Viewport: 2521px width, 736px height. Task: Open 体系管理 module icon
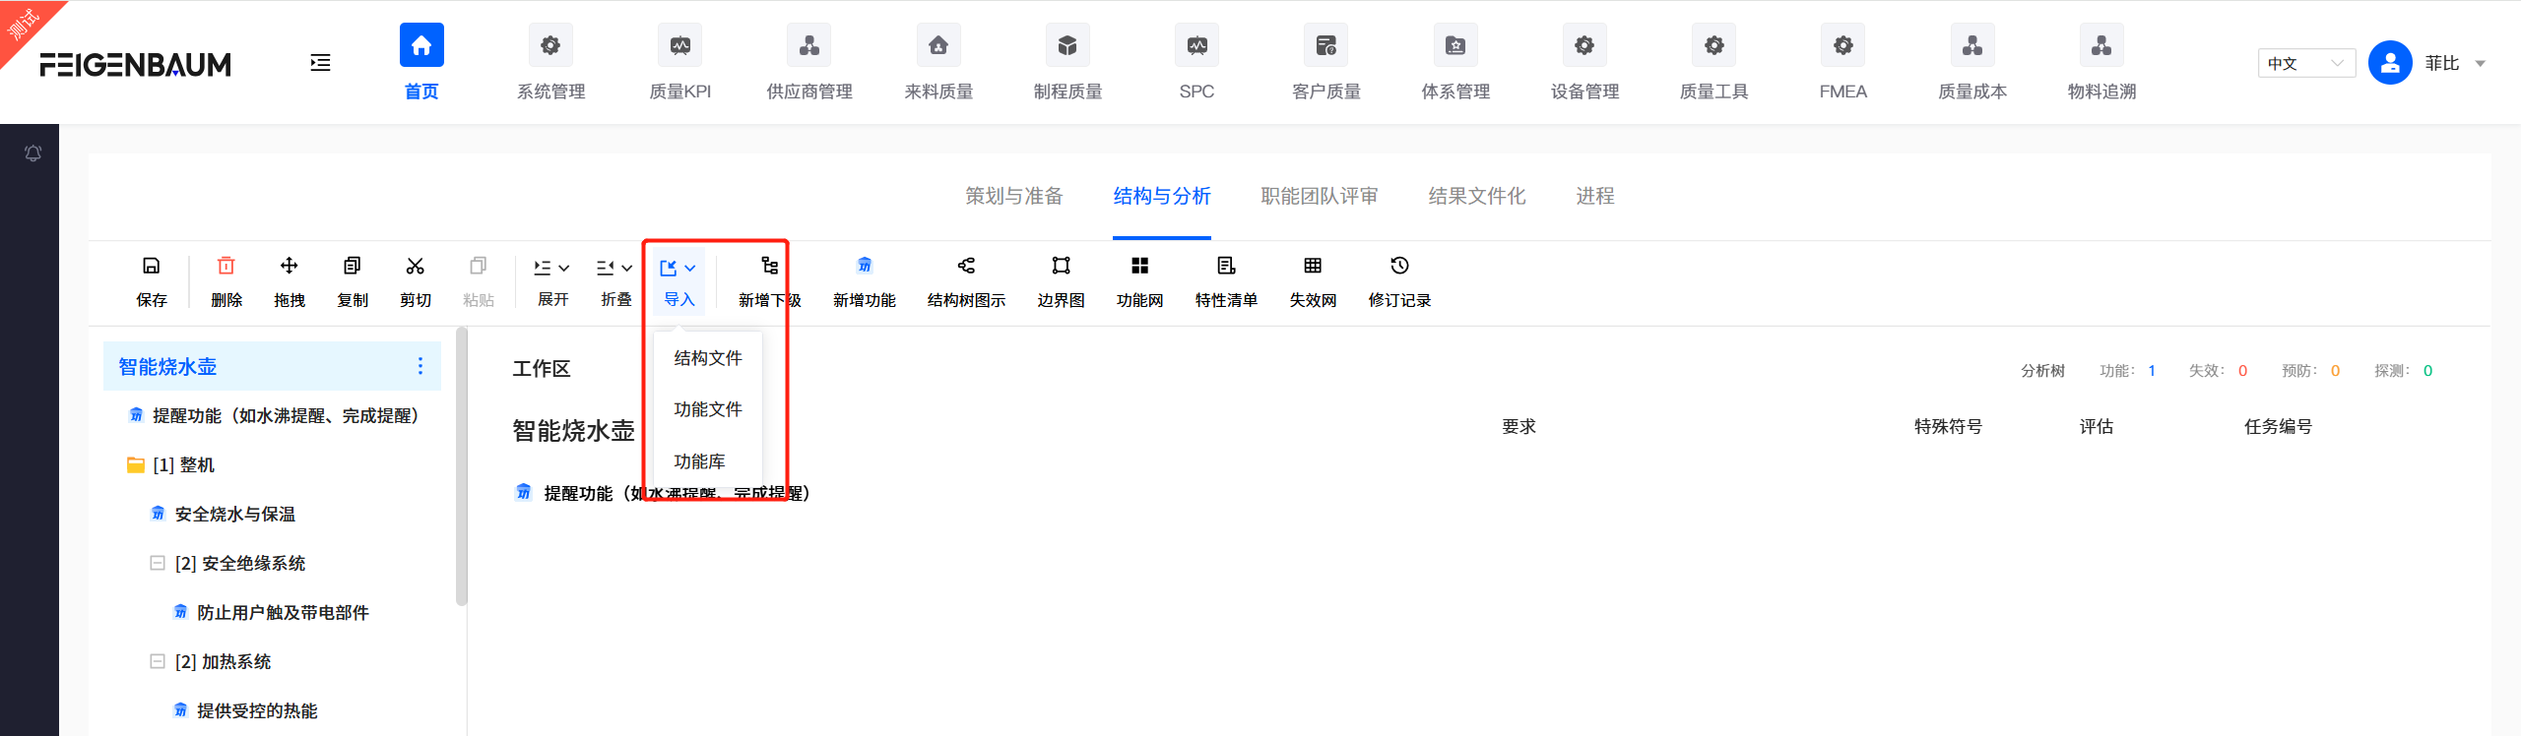click(x=1455, y=45)
